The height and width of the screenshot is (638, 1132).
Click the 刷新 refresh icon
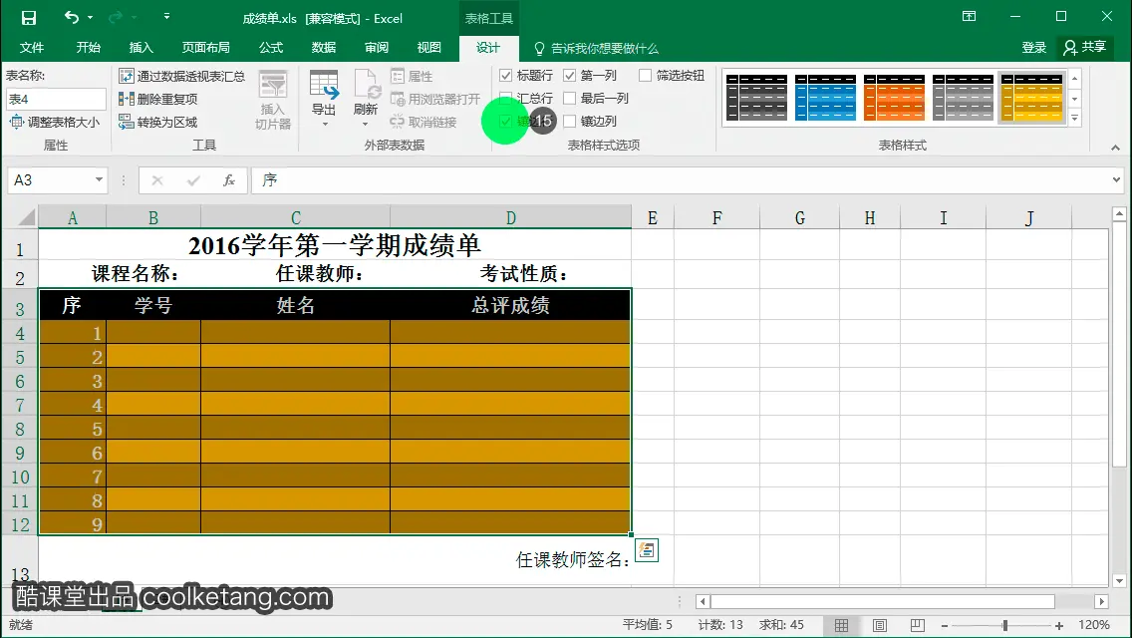[367, 85]
